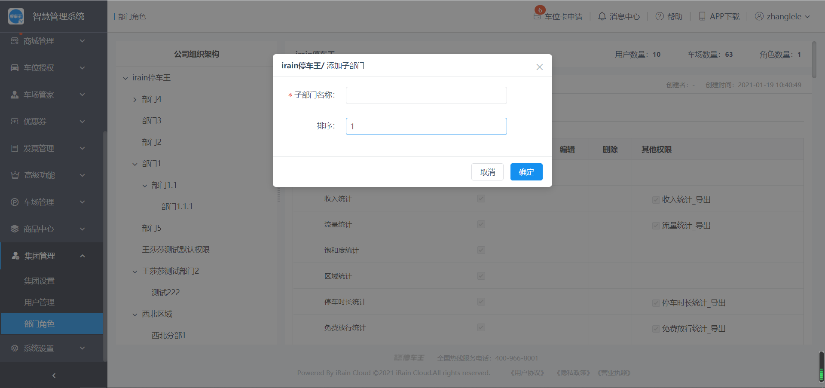The height and width of the screenshot is (388, 825).
Task: Select 部门1.1.1 in the organization tree
Action: coord(177,207)
